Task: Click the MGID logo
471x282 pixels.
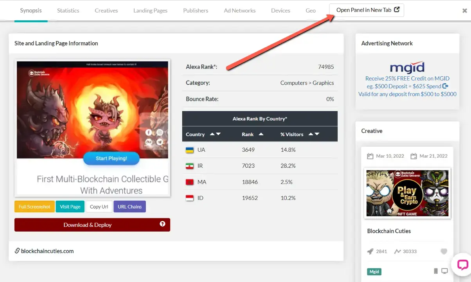Action: tap(407, 67)
